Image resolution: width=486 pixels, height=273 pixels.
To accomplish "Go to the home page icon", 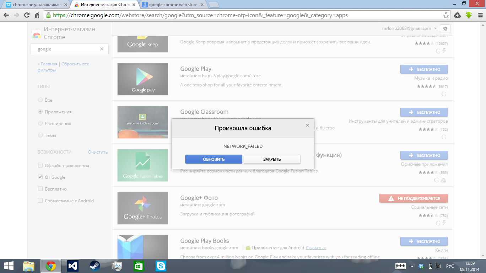I will pyautogui.click(x=37, y=15).
